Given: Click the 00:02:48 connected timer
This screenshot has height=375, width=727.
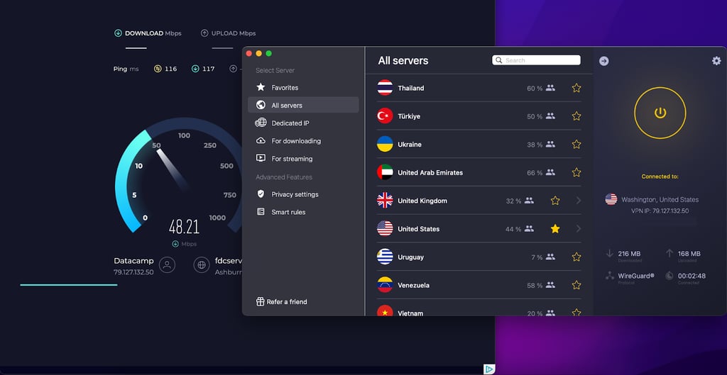Looking at the screenshot, I should click(692, 276).
